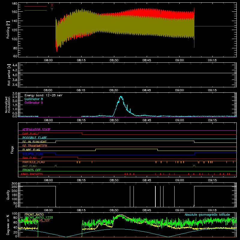Click the 3.6 tick on Roll period axis

tap(15, 85)
